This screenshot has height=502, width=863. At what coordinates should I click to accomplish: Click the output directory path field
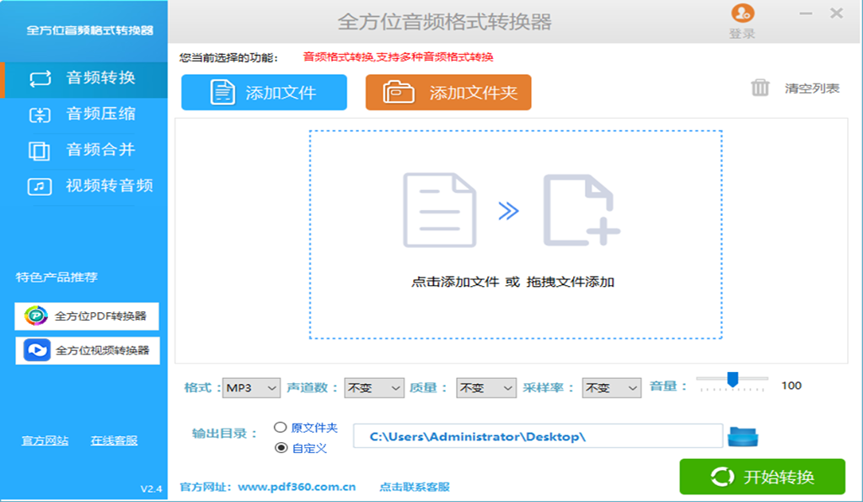click(537, 436)
